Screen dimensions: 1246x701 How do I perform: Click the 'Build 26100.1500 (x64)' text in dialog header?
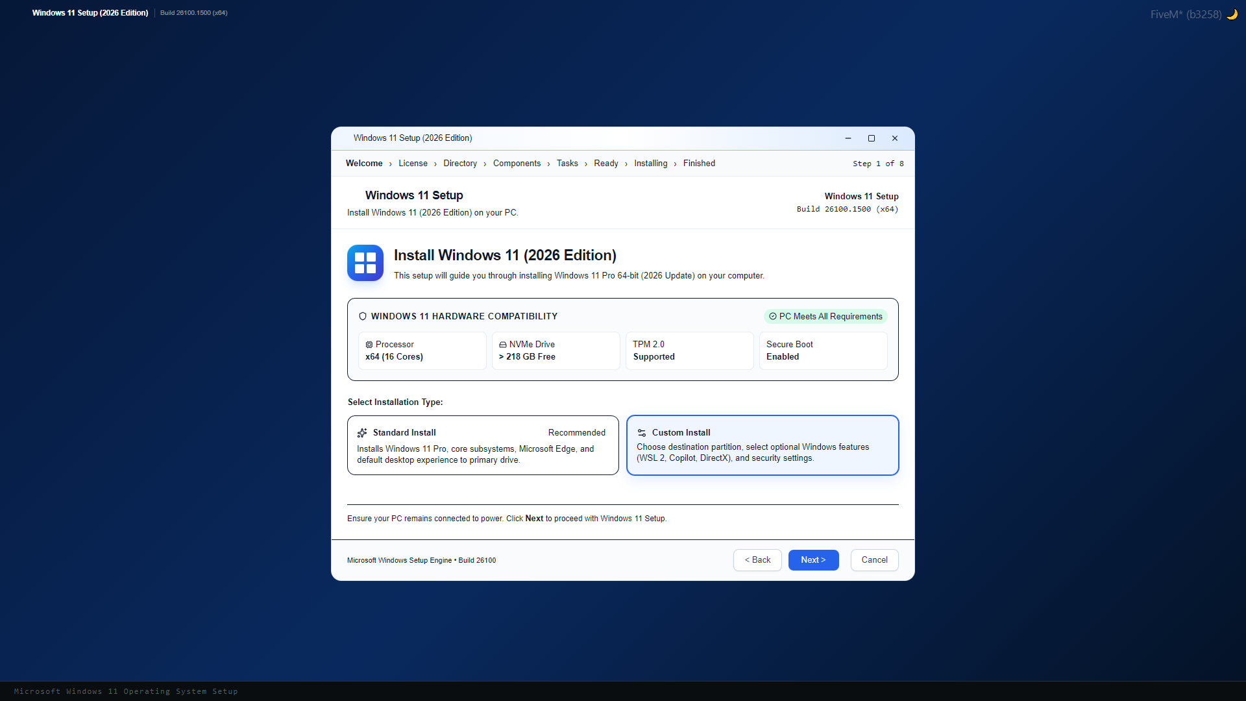click(848, 209)
